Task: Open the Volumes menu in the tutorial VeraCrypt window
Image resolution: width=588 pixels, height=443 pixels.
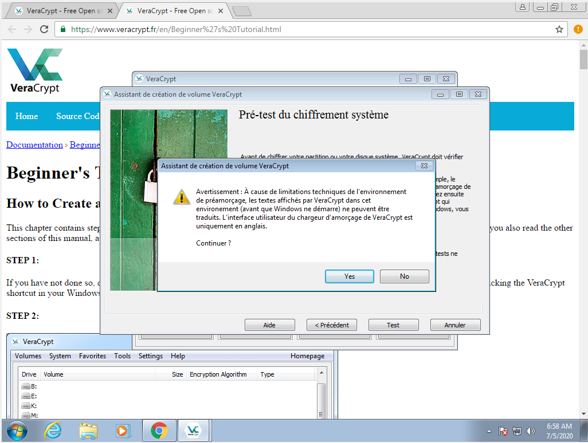Action: coord(28,356)
